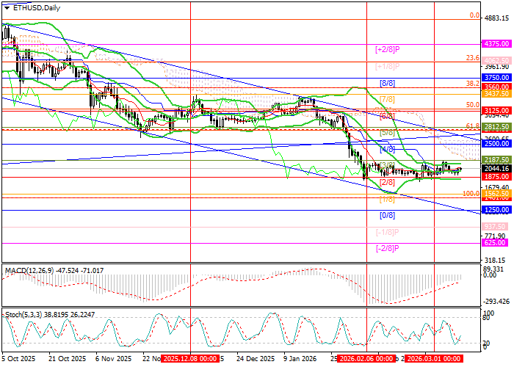Click the black 2044.16 current price tag
Image resolution: width=514 pixels, height=367 pixels.
tap(497, 168)
